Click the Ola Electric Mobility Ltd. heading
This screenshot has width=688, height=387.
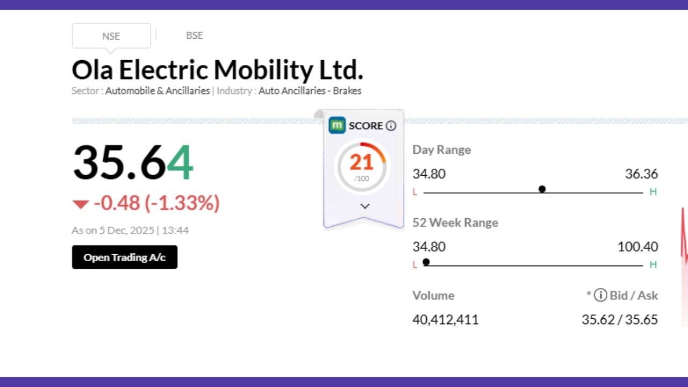point(217,70)
